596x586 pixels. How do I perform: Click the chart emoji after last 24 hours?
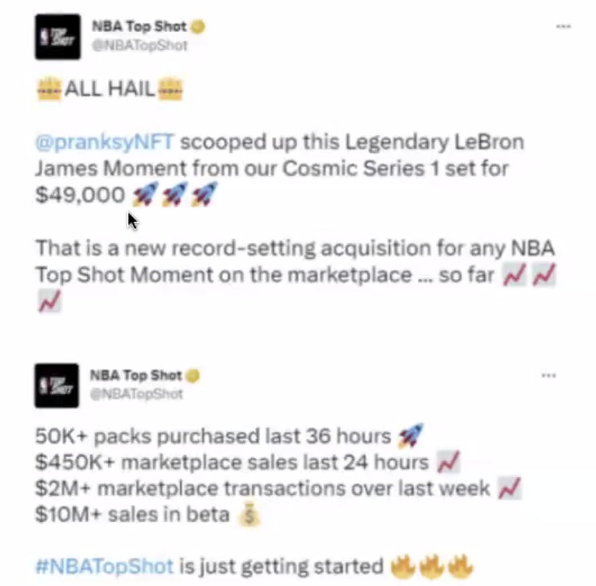click(x=449, y=462)
